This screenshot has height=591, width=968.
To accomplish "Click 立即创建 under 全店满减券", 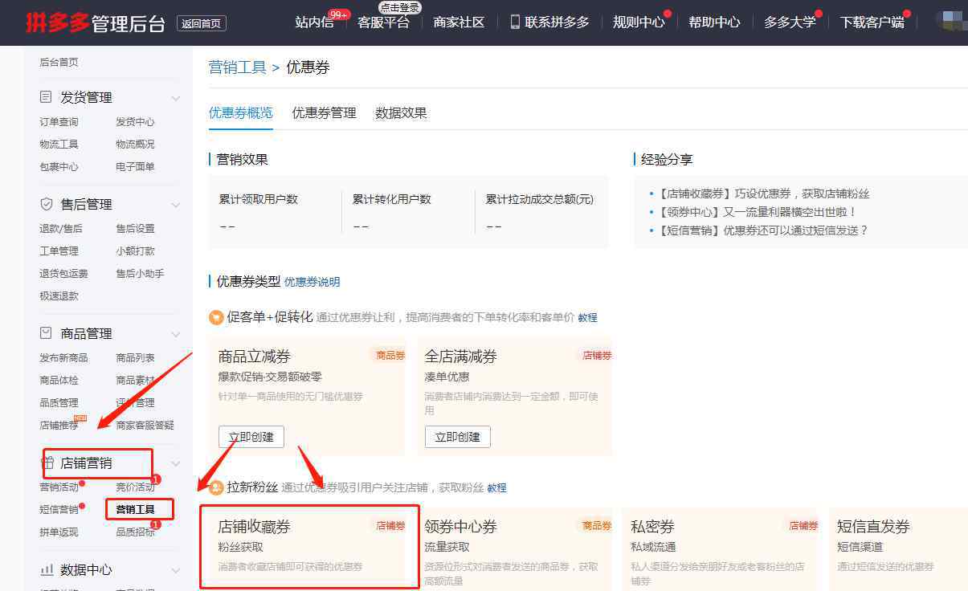I will tap(458, 437).
